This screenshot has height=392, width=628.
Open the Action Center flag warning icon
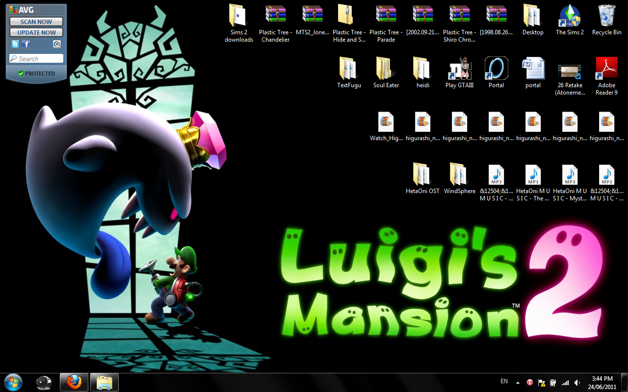[542, 383]
